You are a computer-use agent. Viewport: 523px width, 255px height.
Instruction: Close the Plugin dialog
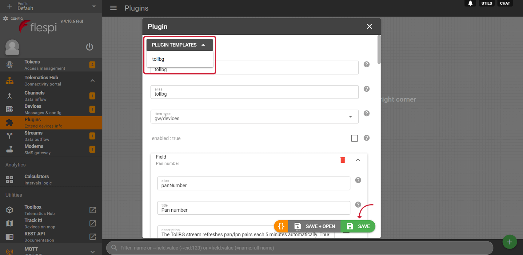(x=369, y=26)
